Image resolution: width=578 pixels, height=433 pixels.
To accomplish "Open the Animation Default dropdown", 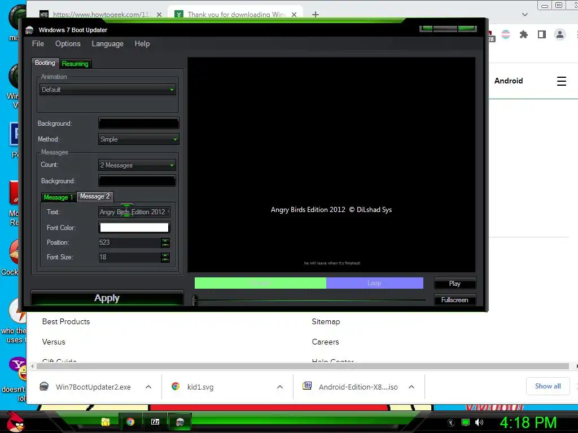I will click(108, 90).
